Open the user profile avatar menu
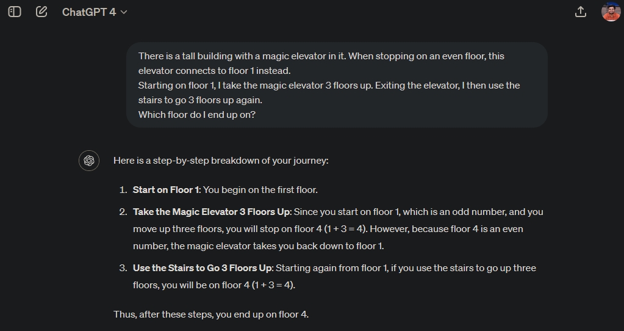Image resolution: width=624 pixels, height=331 pixels. (611, 12)
